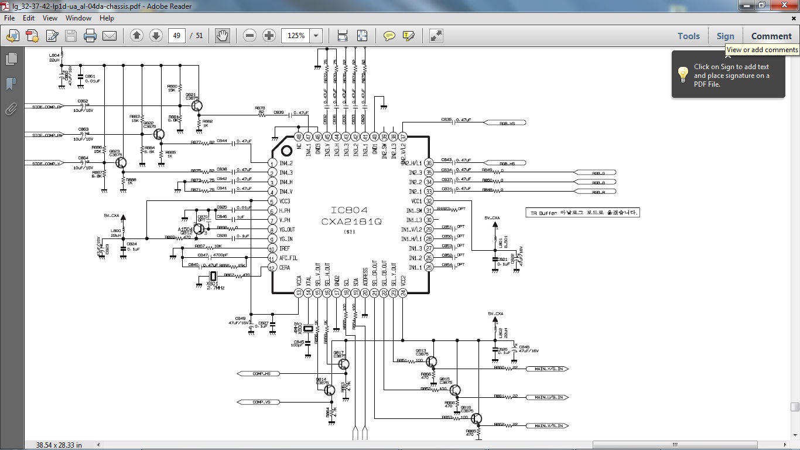Image resolution: width=800 pixels, height=450 pixels.
Task: Click the IC804 label in the schematic
Action: [351, 210]
